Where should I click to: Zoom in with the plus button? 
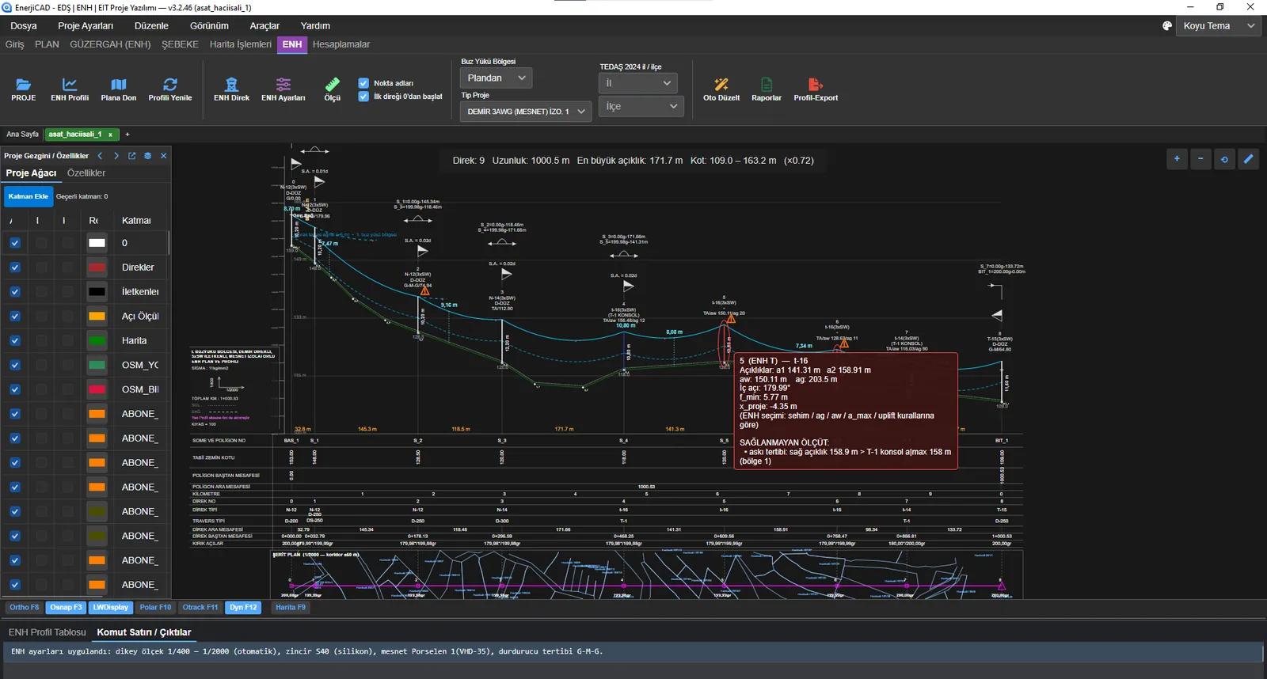pyautogui.click(x=1177, y=159)
